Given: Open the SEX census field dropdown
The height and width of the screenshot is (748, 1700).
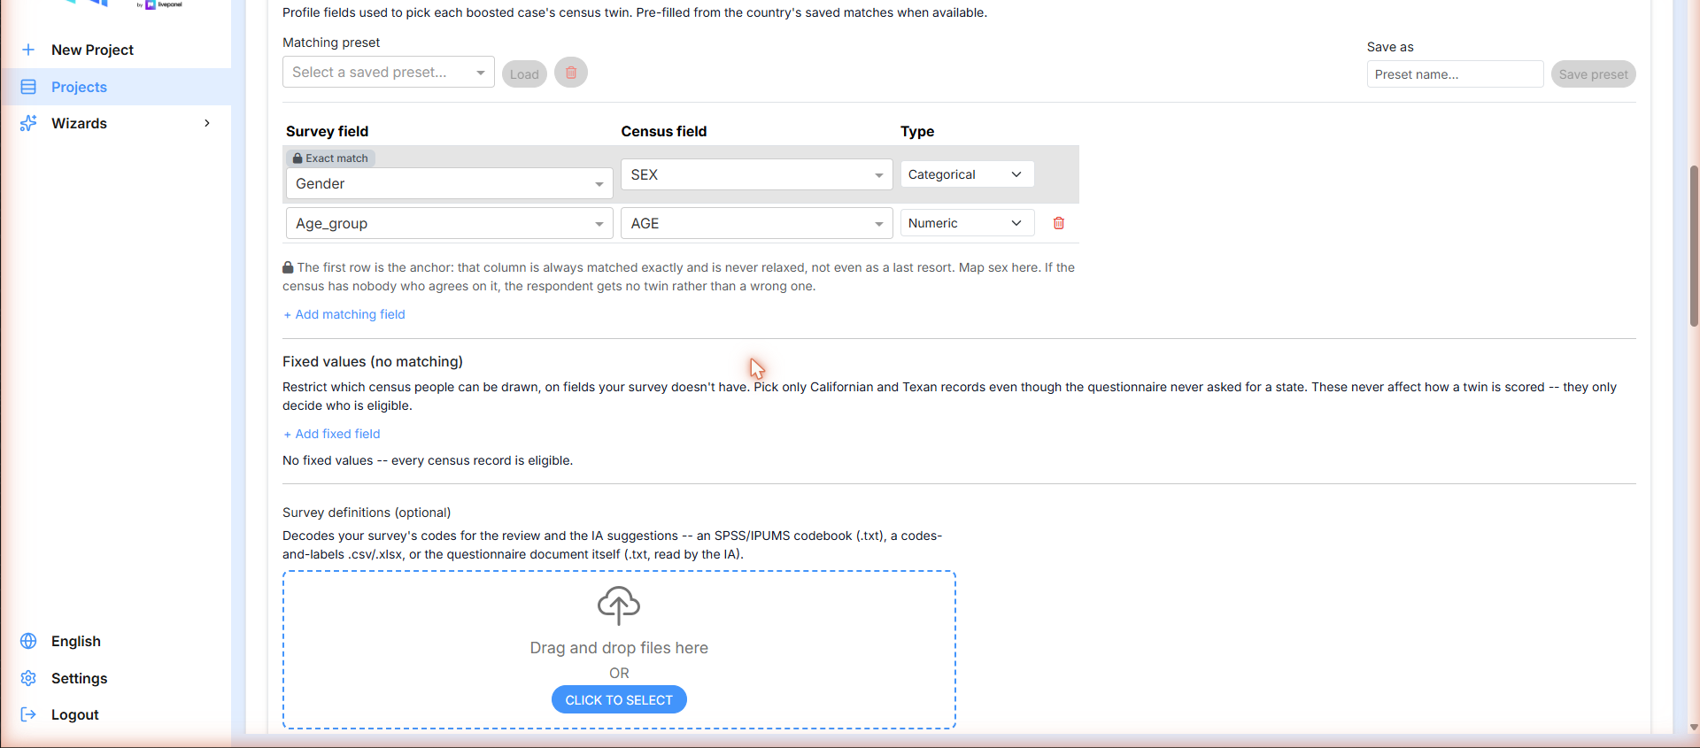Looking at the screenshot, I should [x=757, y=174].
